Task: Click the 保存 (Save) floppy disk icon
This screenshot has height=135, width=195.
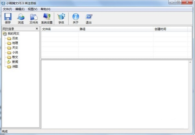Action: click(8, 17)
